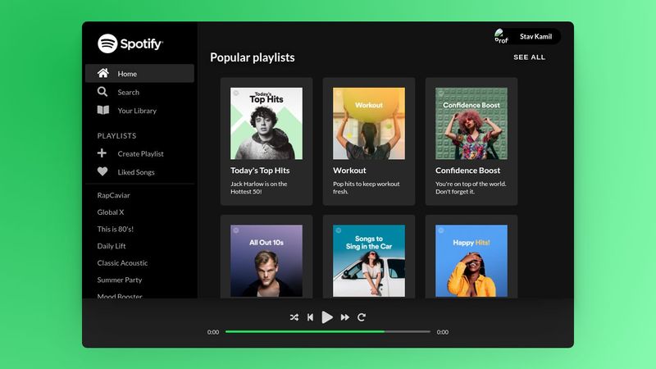Viewport: 656px width, 369px height.
Task: Click the PLAYLISTS section label
Action: (x=116, y=135)
